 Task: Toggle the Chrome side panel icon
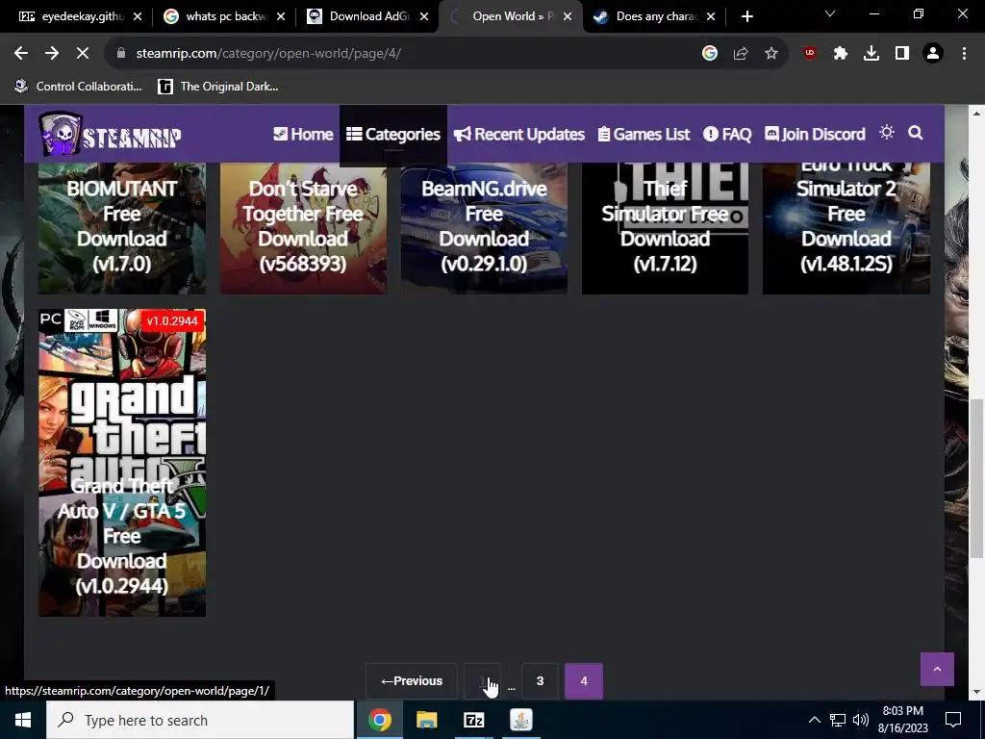[x=902, y=54]
